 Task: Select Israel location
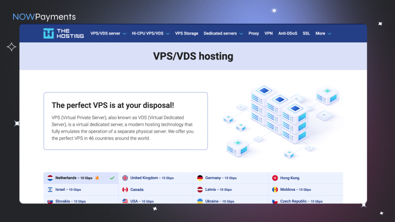(81, 190)
